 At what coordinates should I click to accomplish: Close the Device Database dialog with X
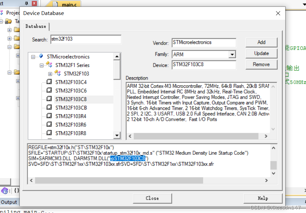pos(278,13)
